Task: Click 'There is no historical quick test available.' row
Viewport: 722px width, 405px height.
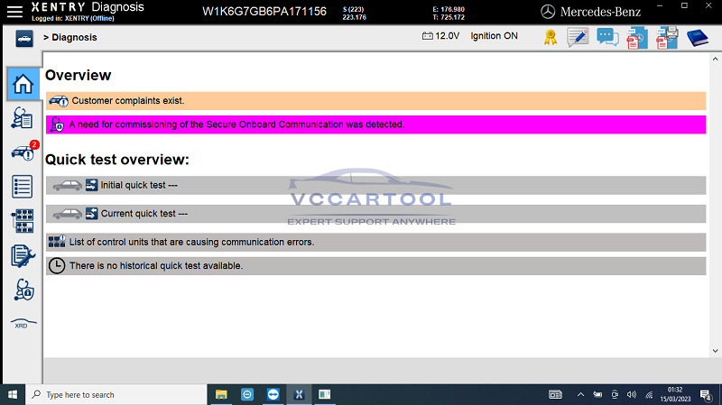Action: pyautogui.click(x=375, y=266)
